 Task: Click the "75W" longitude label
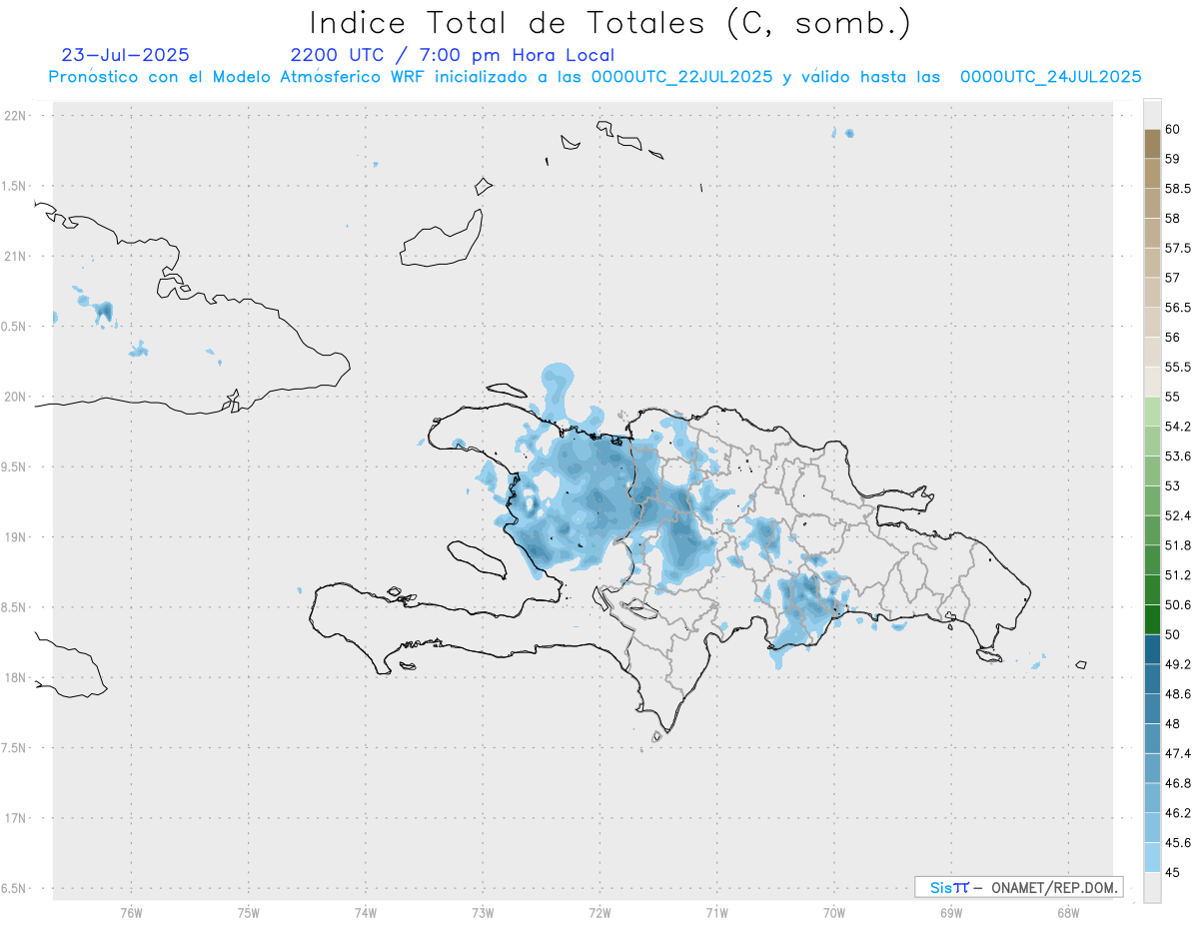(x=249, y=913)
